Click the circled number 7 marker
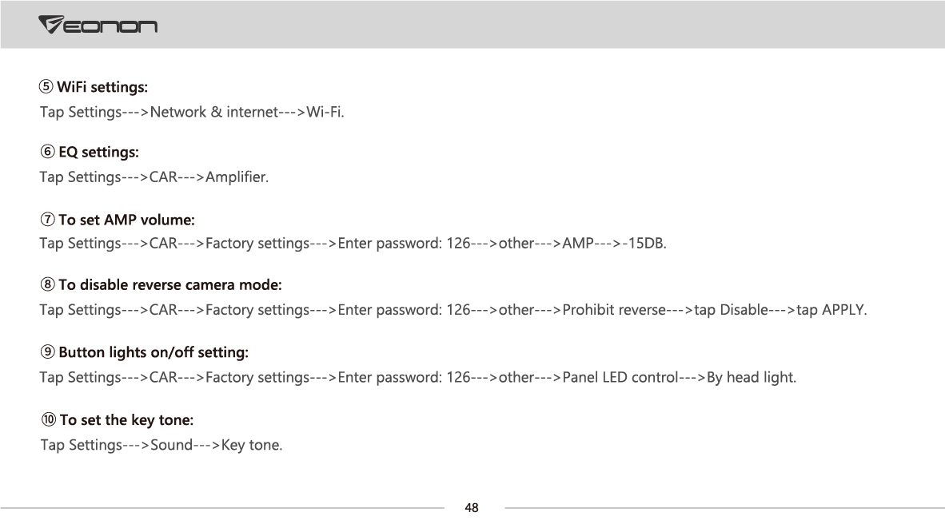This screenshot has width=945, height=520. 47,220
